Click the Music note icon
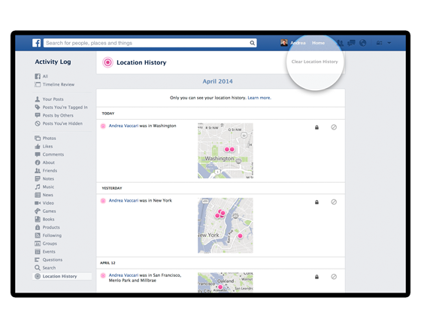 click(38, 187)
